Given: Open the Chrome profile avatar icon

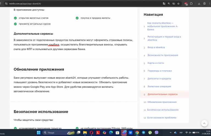Looking at the screenshot, I should [x=204, y=4].
